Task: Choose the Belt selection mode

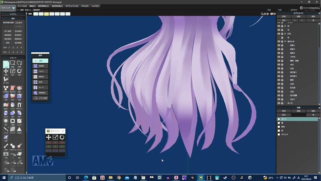Action: tap(40, 71)
